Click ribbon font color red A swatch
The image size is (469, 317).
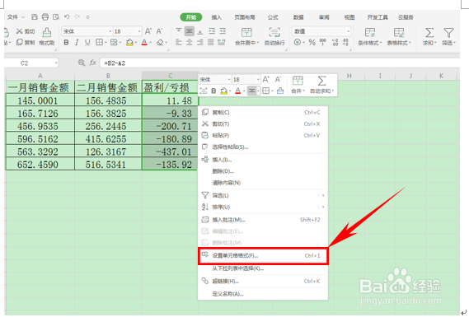coord(144,43)
